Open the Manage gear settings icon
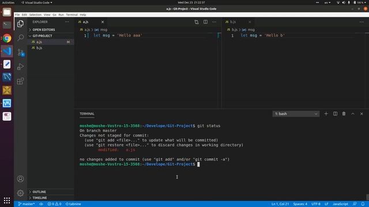 pyautogui.click(x=21, y=193)
